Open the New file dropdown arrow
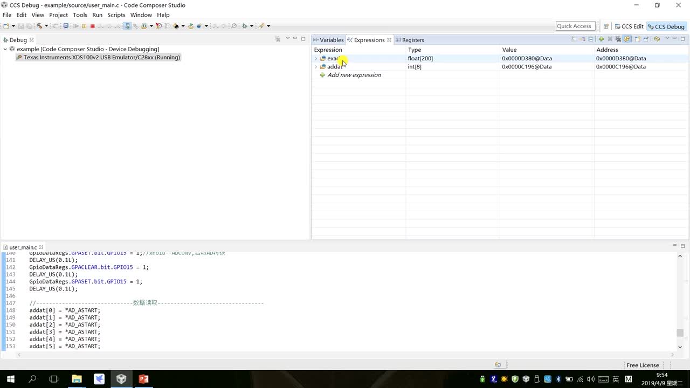 [x=13, y=26]
